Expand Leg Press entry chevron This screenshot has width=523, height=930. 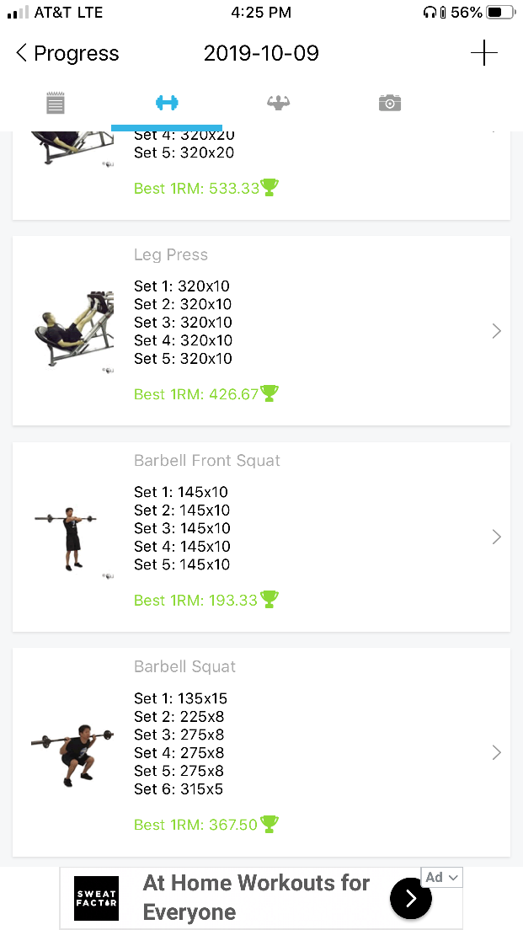pos(496,331)
